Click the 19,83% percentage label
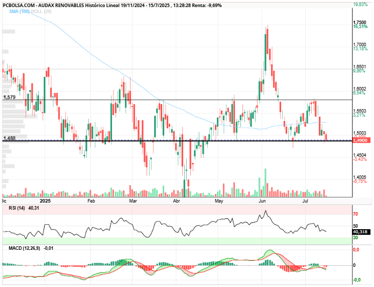 click(360, 5)
